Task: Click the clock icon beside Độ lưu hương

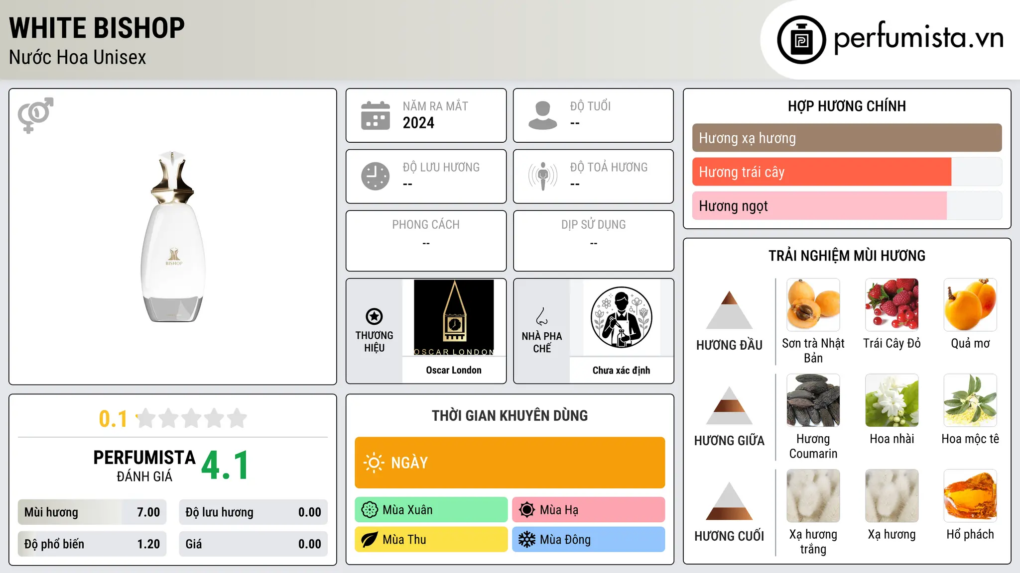Action: (x=375, y=176)
